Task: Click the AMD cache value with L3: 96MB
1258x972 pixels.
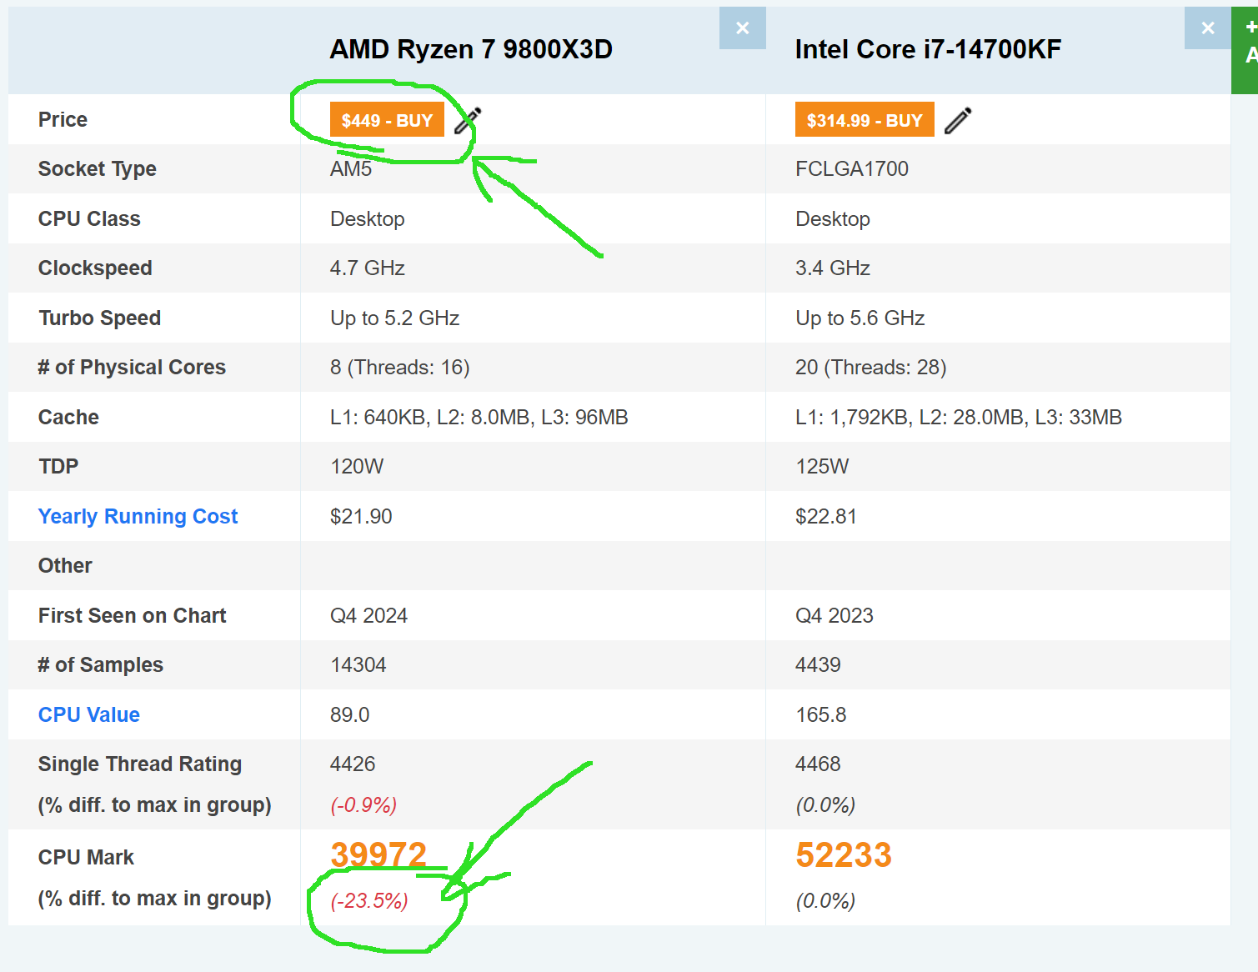Action: [479, 417]
